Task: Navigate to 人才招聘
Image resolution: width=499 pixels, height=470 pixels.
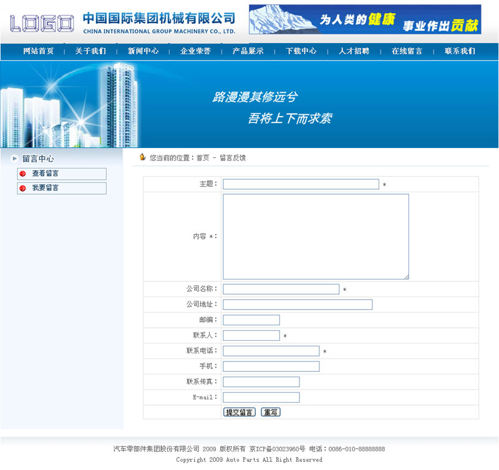Action: [354, 51]
